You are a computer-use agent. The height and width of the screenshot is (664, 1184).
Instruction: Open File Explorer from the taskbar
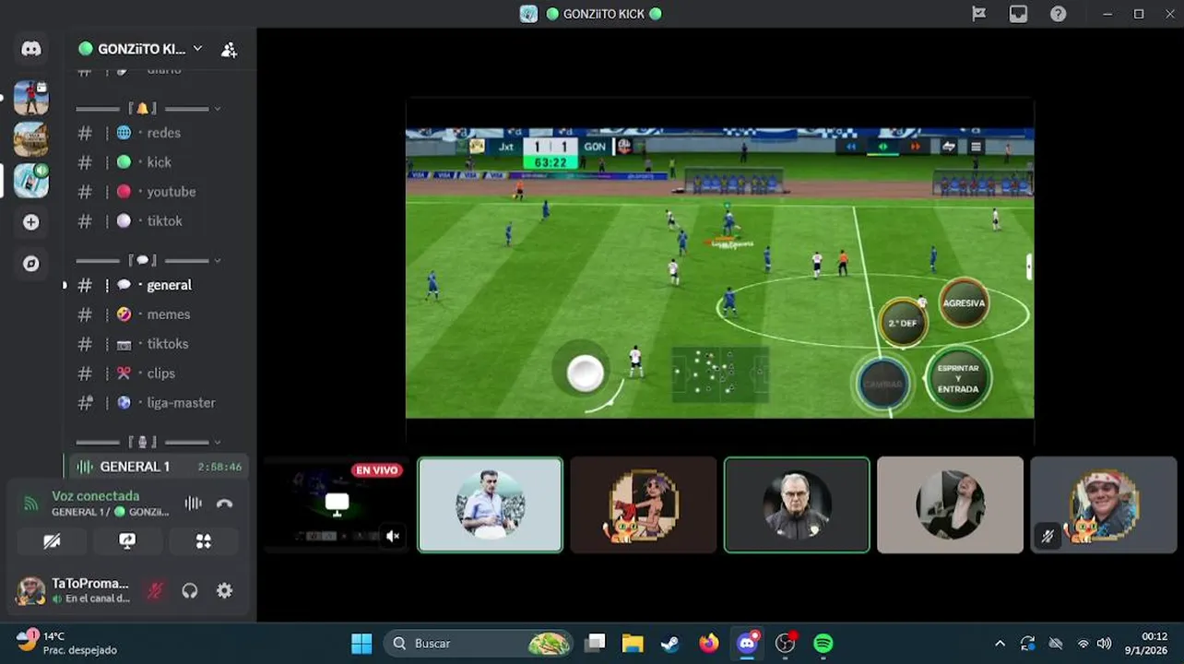pyautogui.click(x=633, y=643)
